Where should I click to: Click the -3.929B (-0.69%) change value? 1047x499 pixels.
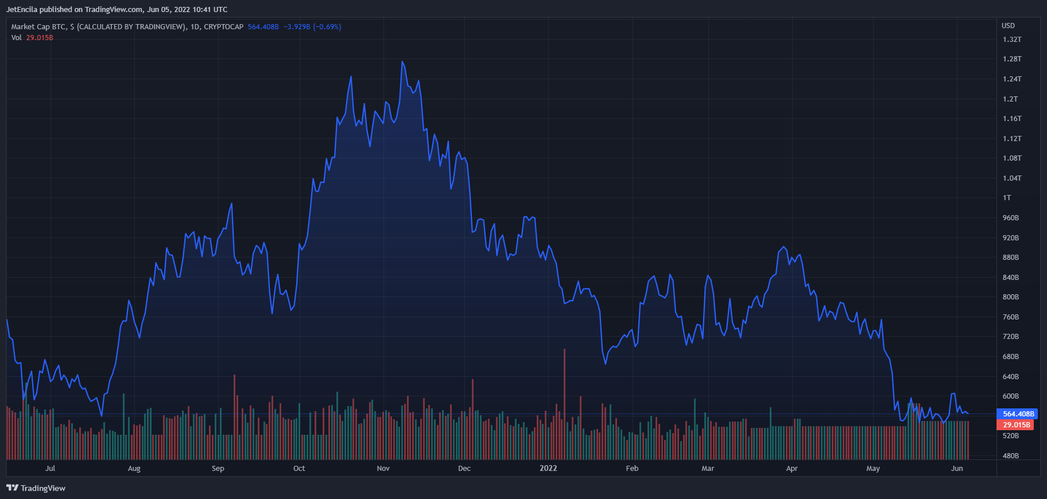point(312,27)
